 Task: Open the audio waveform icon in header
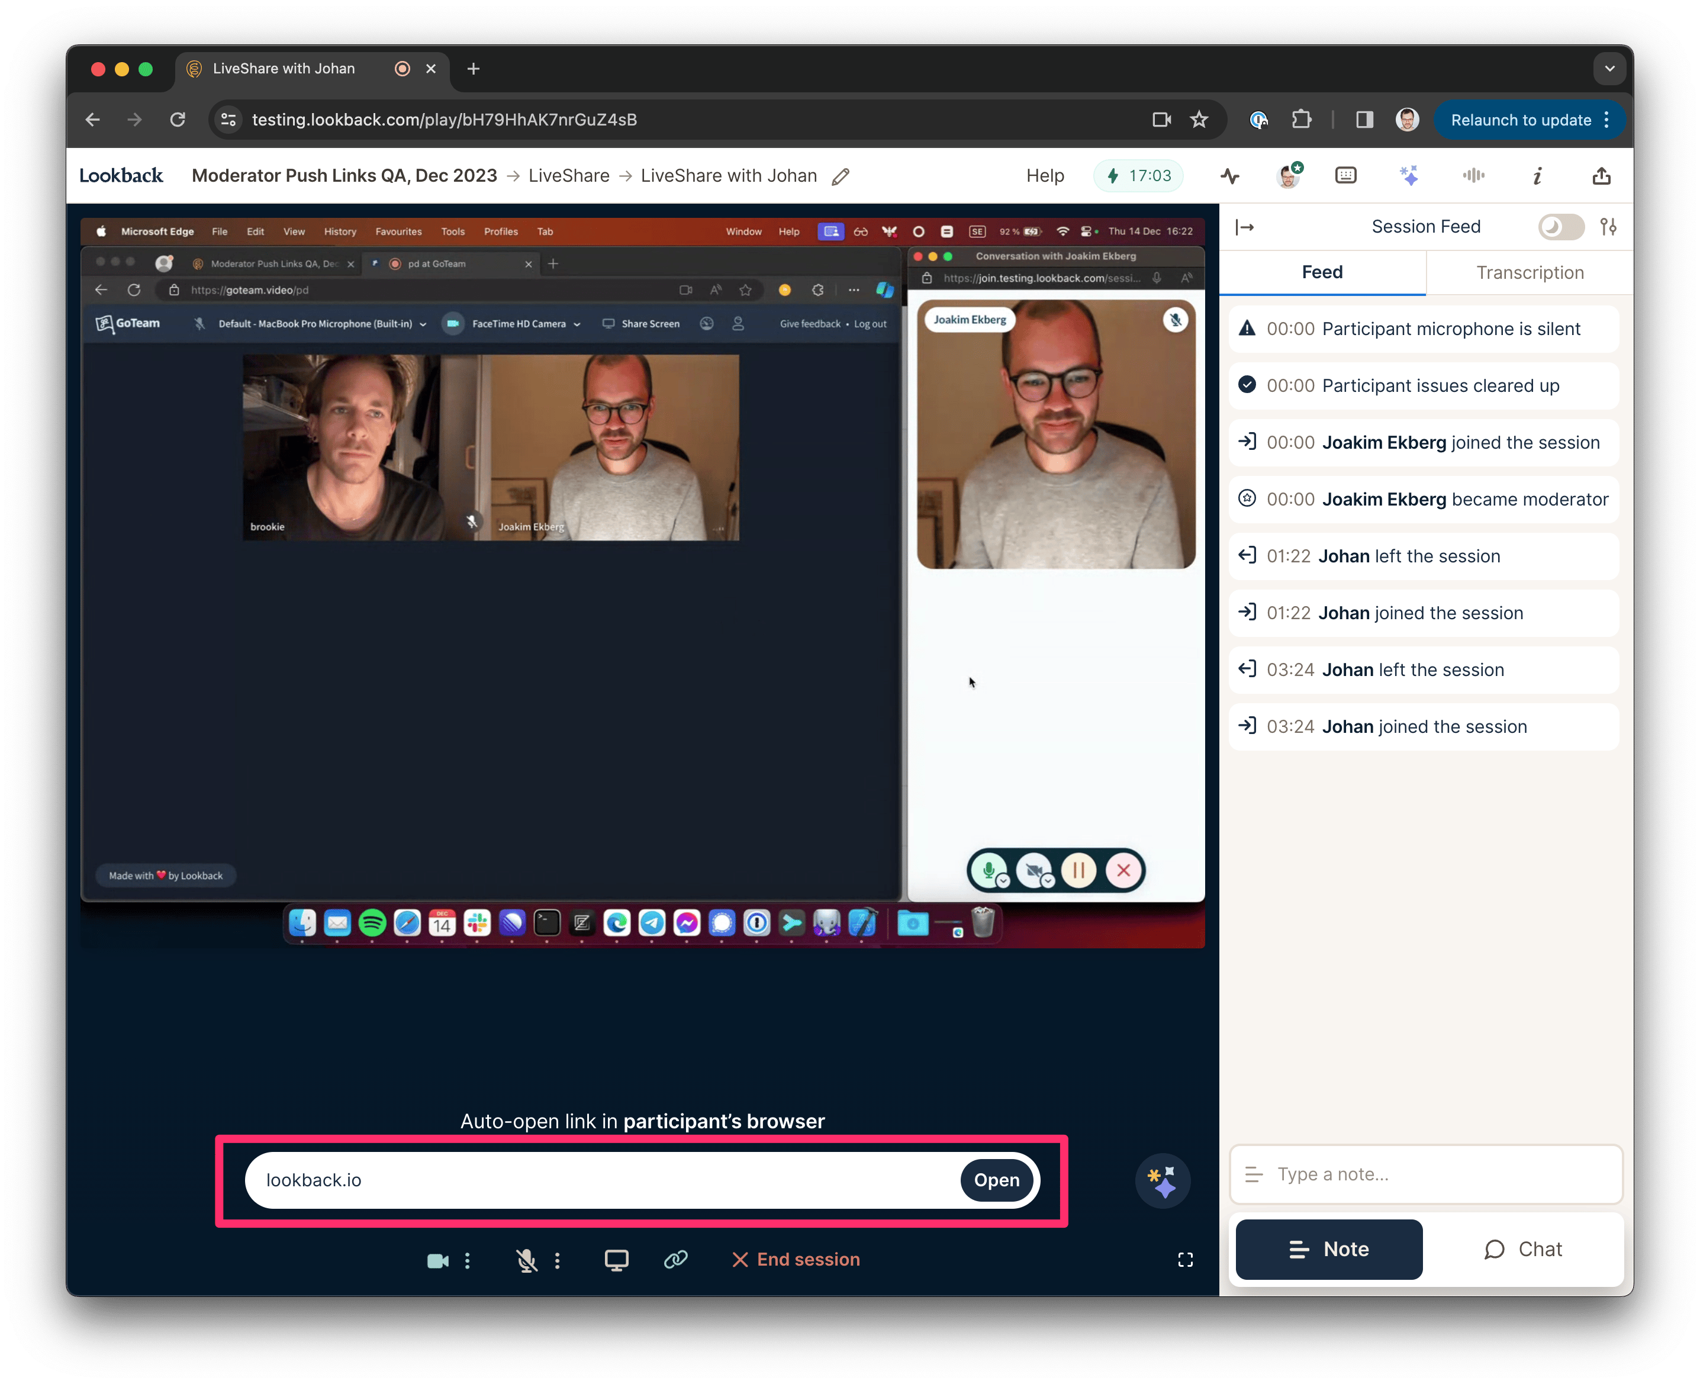click(x=1473, y=175)
